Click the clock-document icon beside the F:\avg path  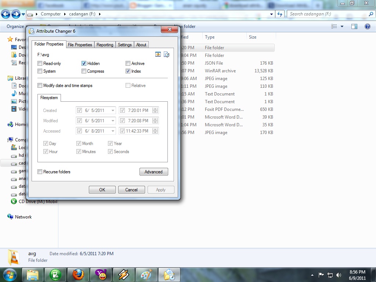166,54
